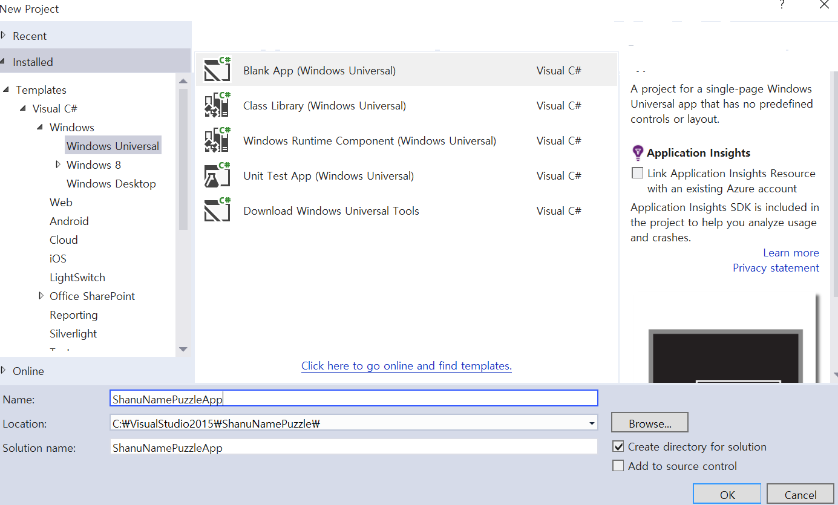Select the Windows Runtime Component template icon
Viewport: 838px width, 505px height.
pos(217,139)
